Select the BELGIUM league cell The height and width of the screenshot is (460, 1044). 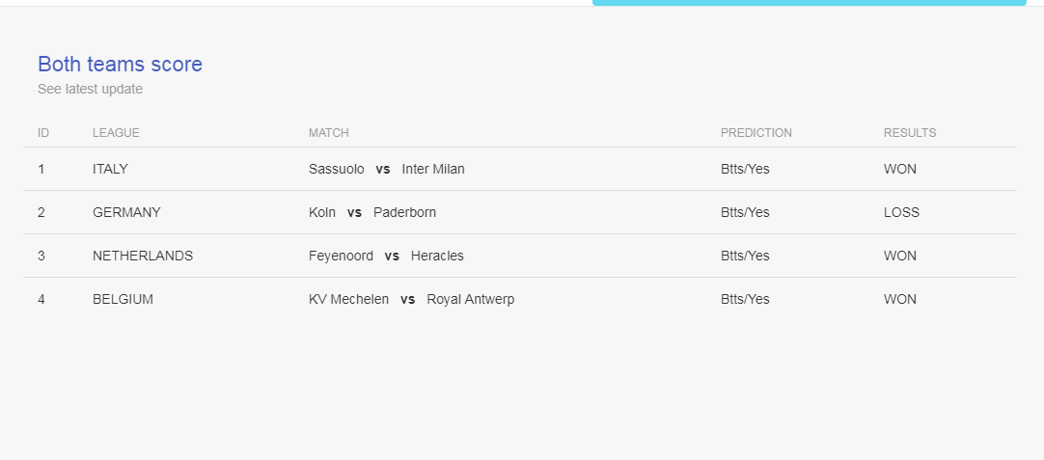pos(123,300)
